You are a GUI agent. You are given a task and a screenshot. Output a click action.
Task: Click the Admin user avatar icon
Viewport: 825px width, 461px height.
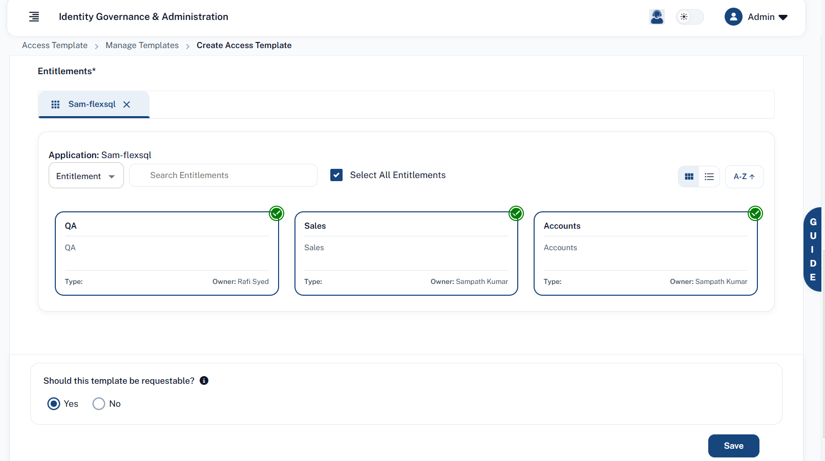pos(733,17)
